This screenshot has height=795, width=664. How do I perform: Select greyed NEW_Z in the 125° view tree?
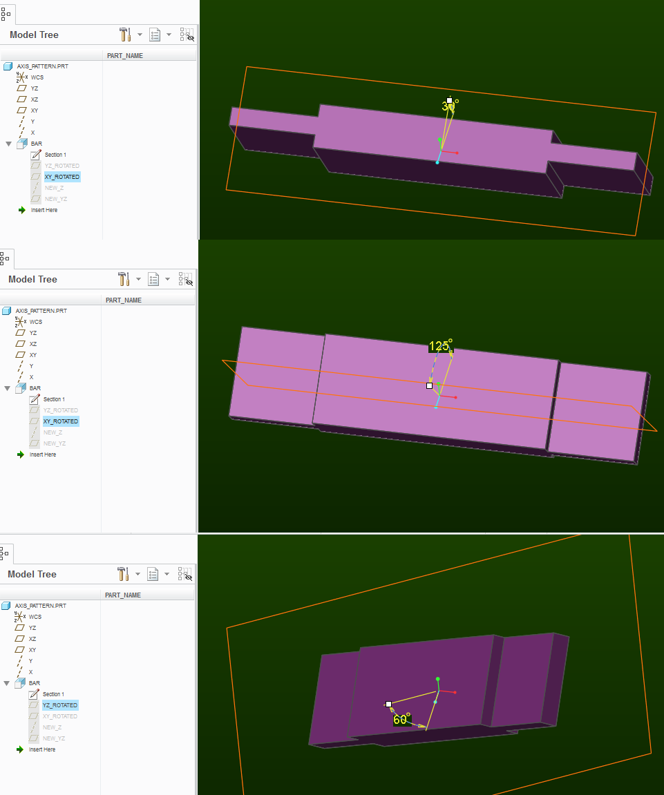53,432
